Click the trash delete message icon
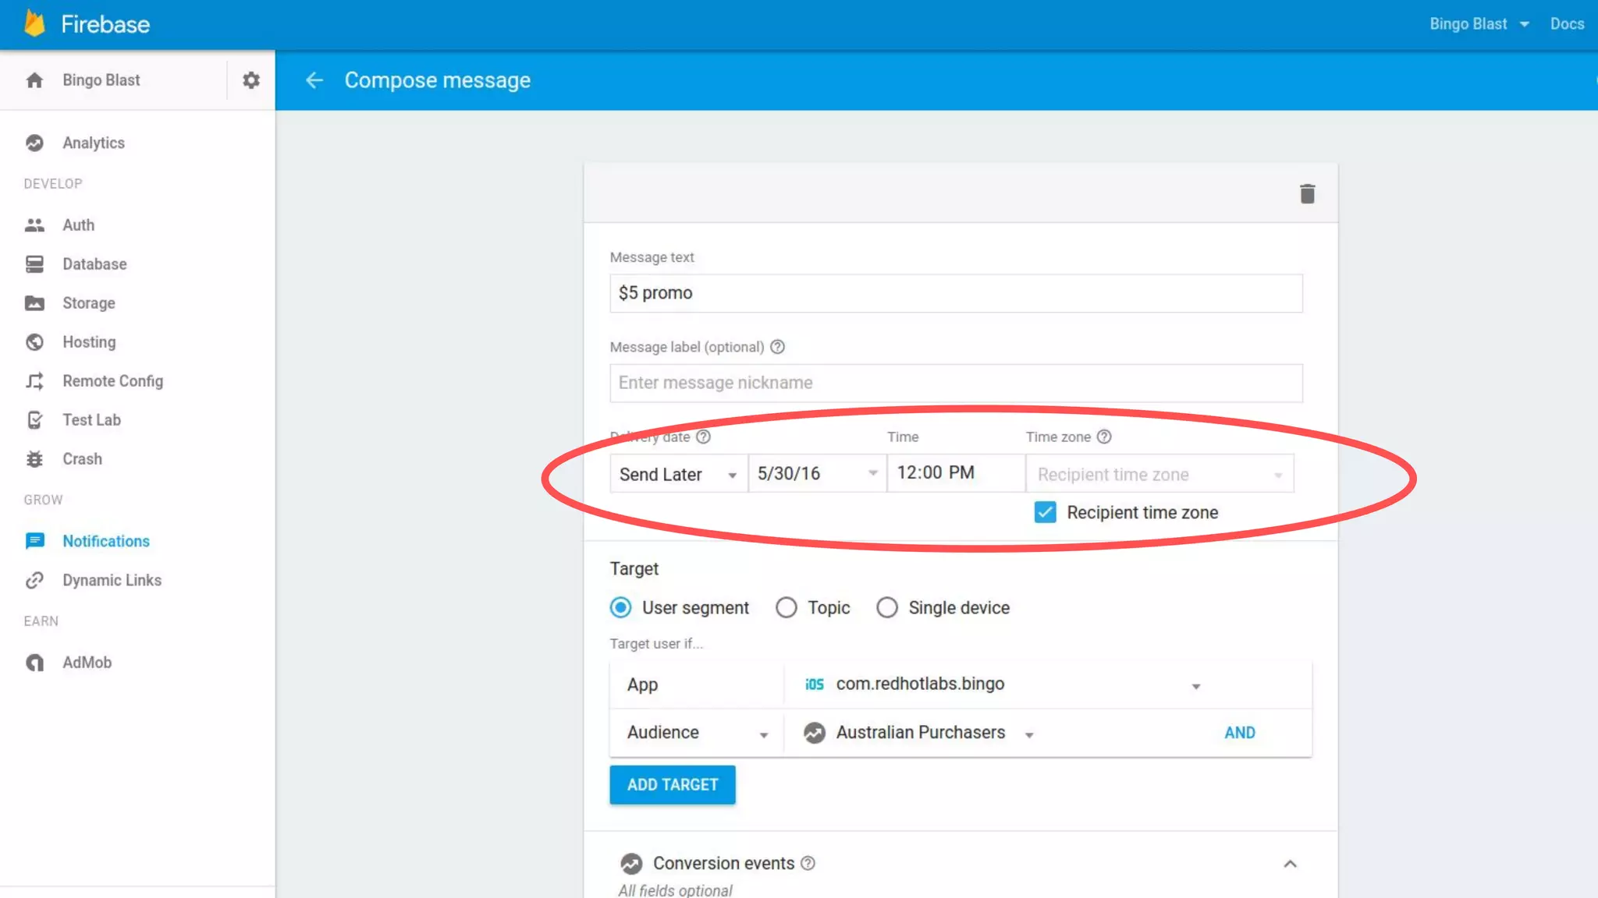The width and height of the screenshot is (1598, 898). click(1307, 193)
